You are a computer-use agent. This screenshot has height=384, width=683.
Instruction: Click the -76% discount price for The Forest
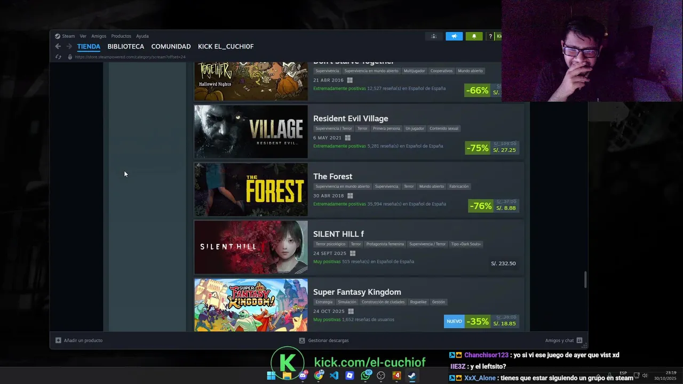[493, 205]
